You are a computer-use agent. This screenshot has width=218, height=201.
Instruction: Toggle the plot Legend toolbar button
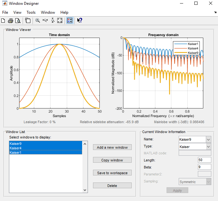coord(70,21)
